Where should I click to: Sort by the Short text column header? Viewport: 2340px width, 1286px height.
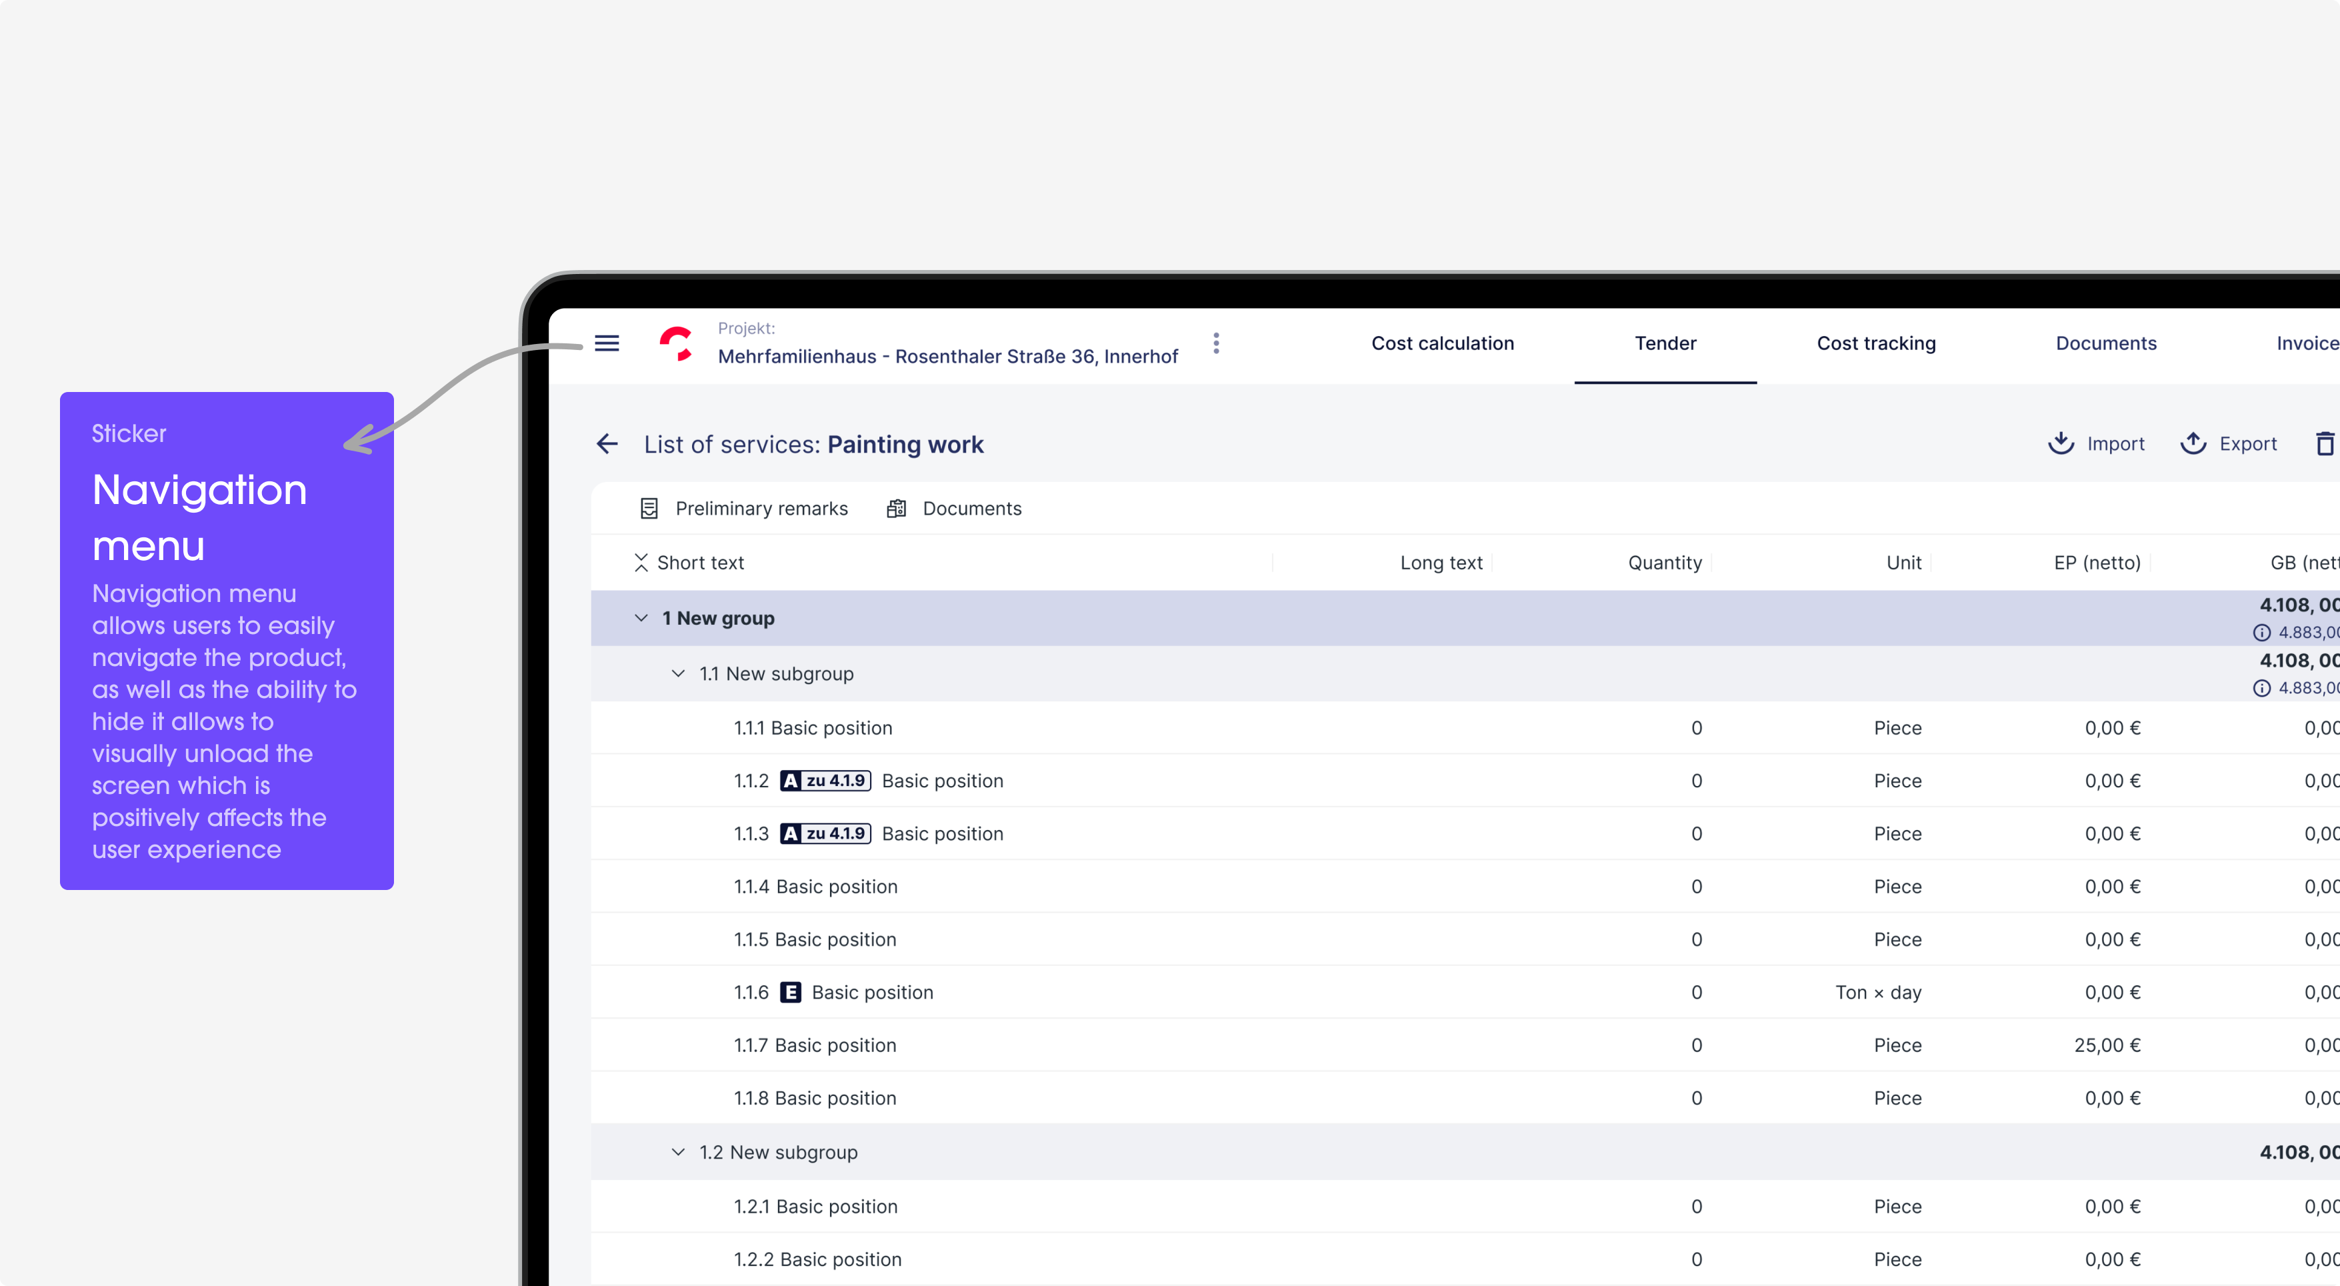(x=701, y=563)
